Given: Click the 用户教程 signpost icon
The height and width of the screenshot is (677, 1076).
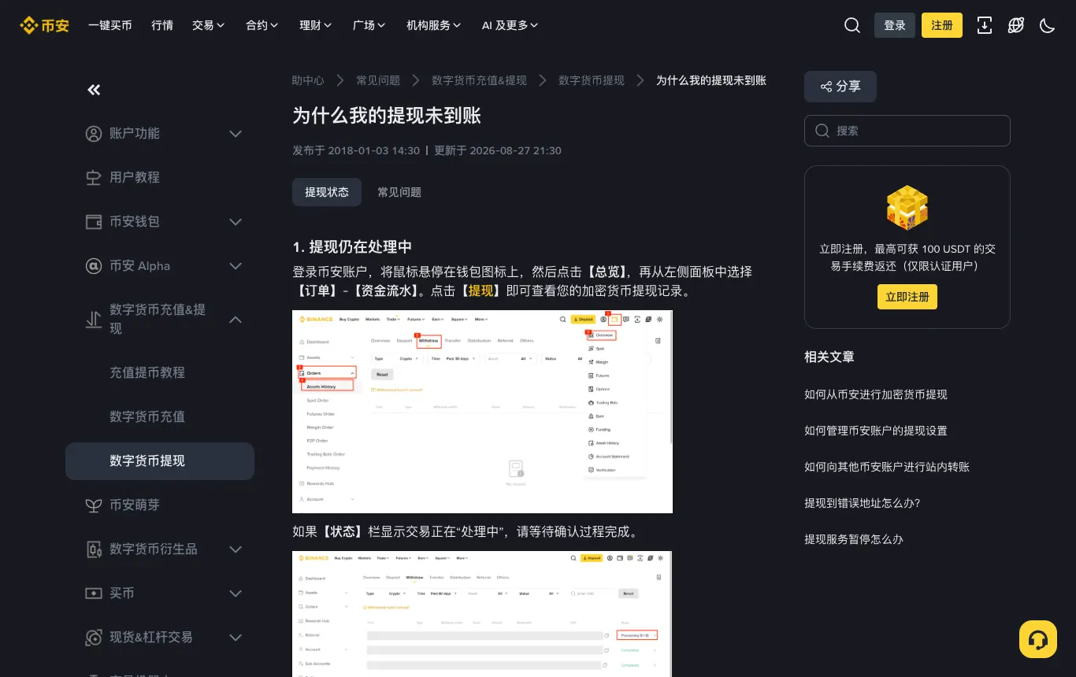Looking at the screenshot, I should (x=94, y=178).
